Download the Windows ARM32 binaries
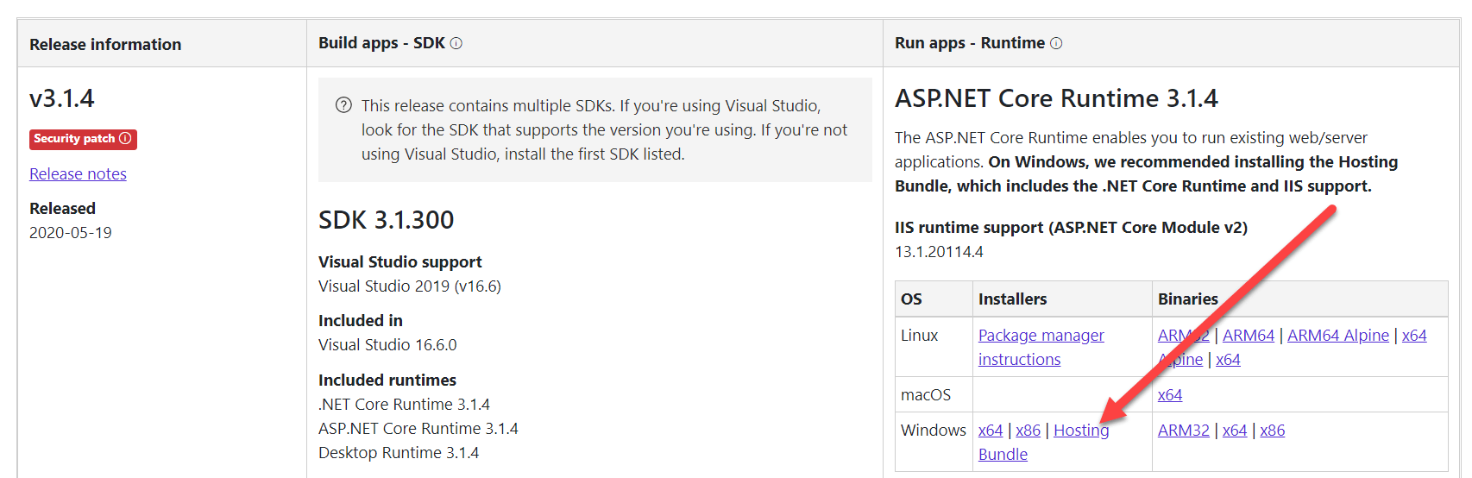 click(x=1183, y=431)
